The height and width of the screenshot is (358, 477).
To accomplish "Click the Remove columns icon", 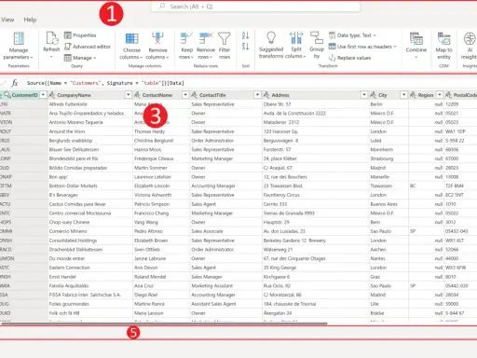I will (x=157, y=38).
